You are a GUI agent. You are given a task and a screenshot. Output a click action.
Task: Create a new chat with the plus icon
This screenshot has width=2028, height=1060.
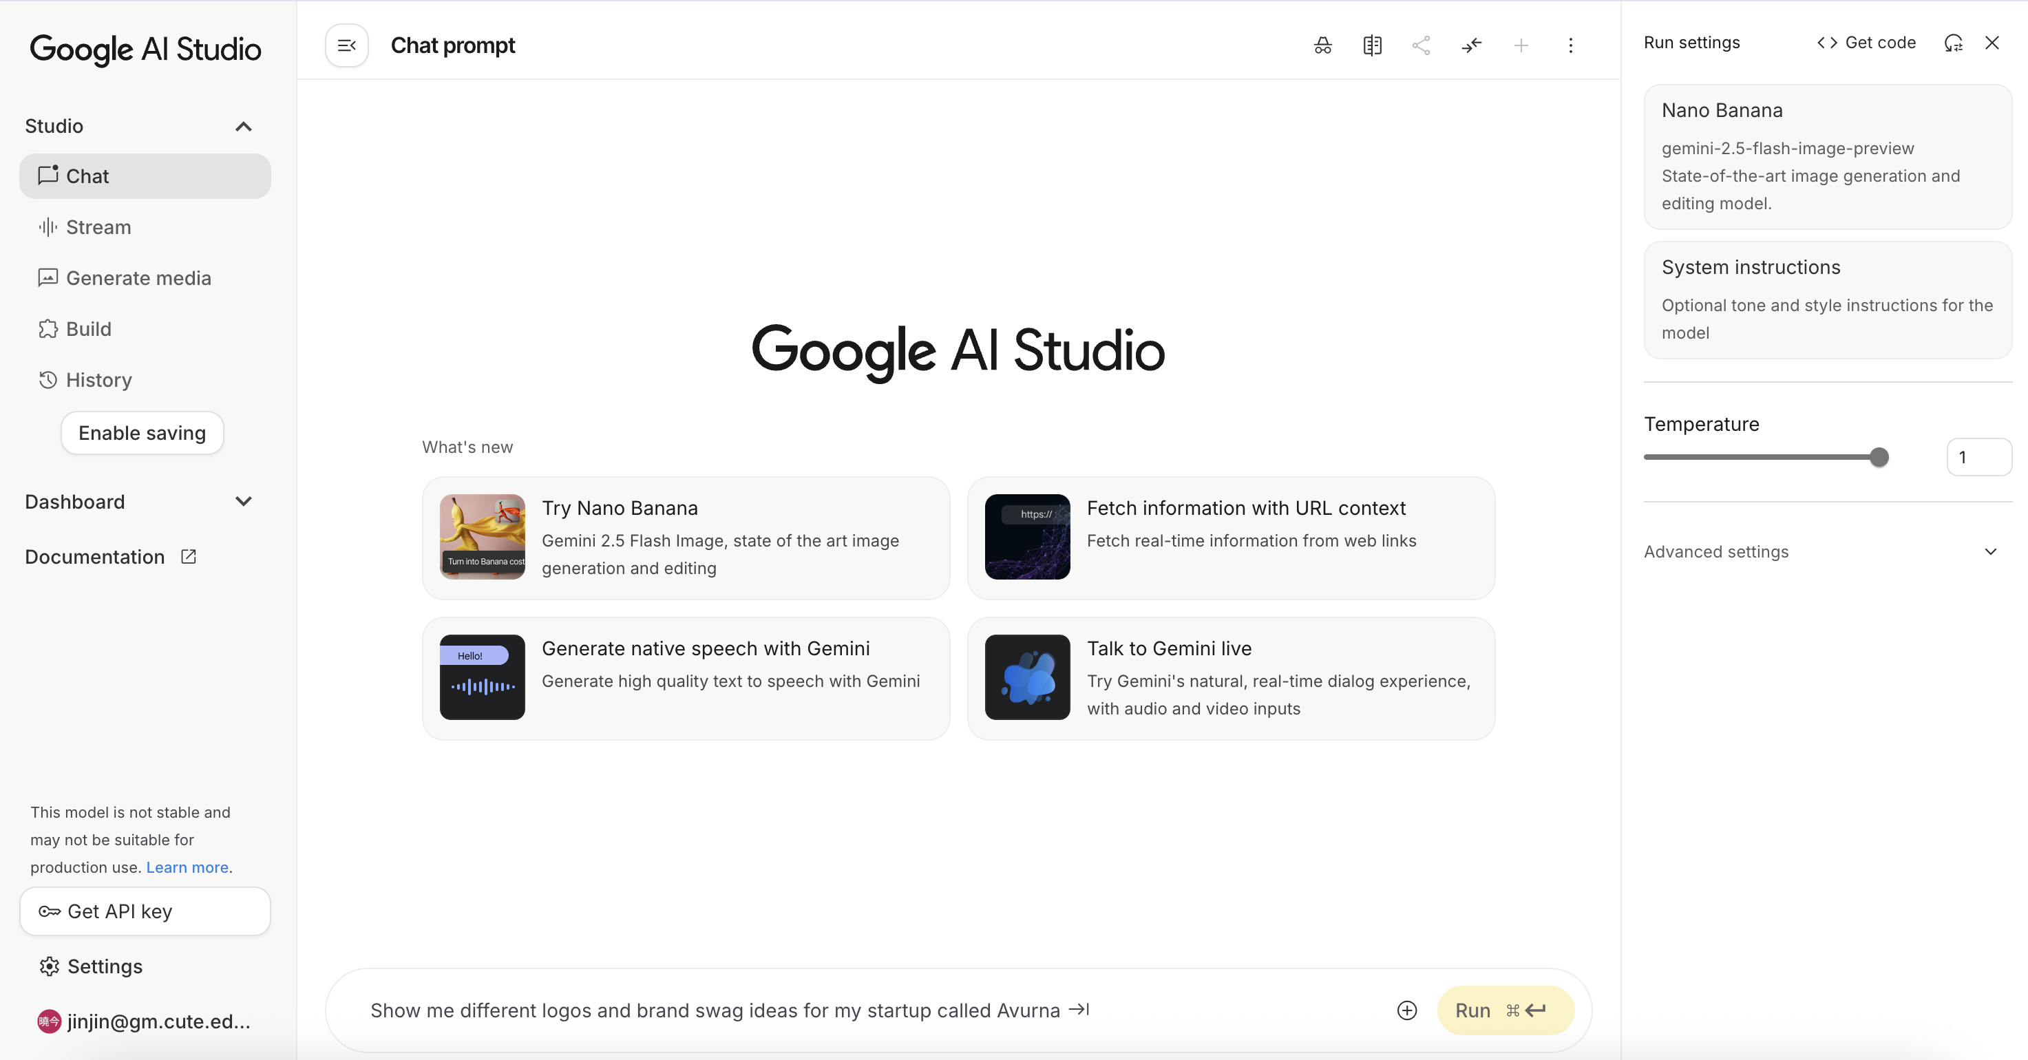[1521, 45]
